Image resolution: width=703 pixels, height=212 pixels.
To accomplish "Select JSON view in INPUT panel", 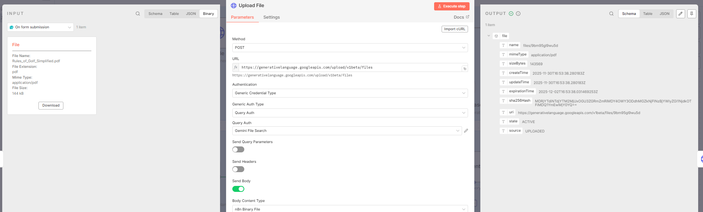I will coord(191,14).
